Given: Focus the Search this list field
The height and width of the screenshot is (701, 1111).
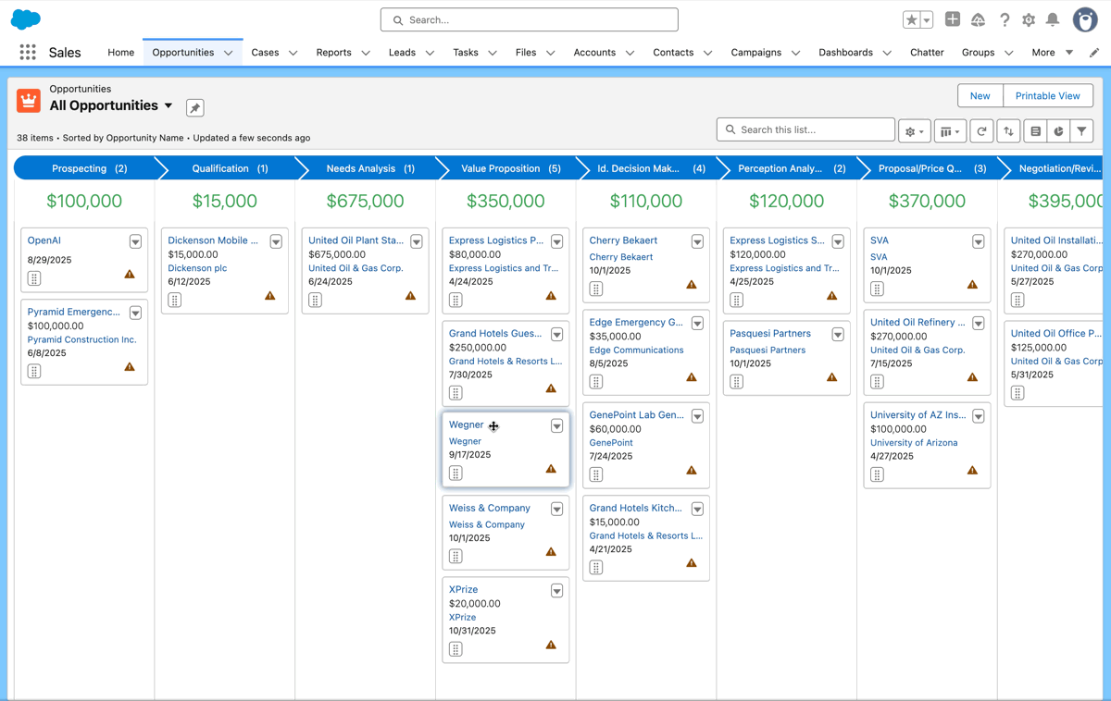Looking at the screenshot, I should 805,129.
